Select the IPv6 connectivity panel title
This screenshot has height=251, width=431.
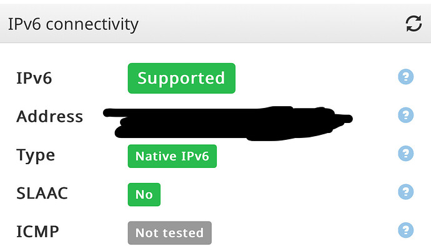(73, 24)
